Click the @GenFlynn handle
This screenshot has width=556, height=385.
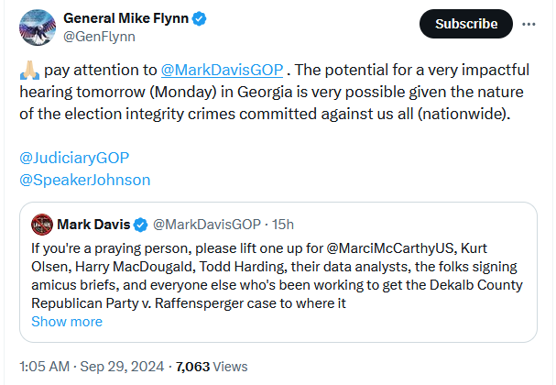point(99,37)
